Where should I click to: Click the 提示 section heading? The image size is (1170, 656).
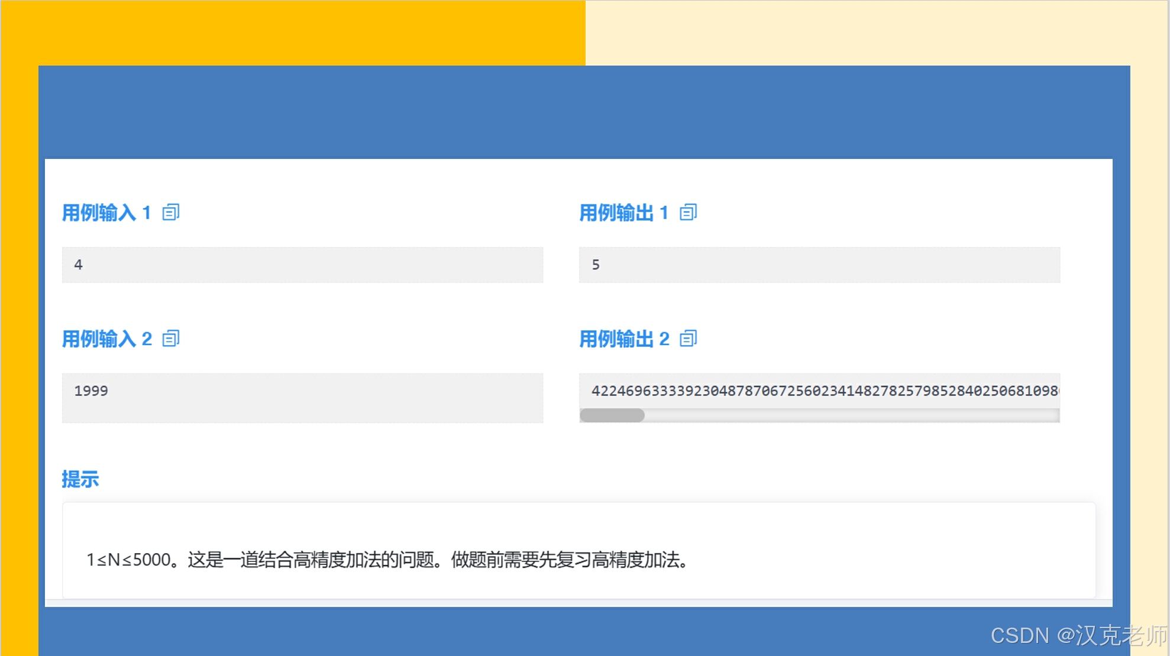pyautogui.click(x=80, y=479)
